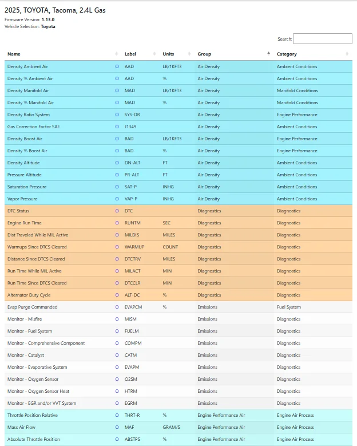Open info icon for Pressure Altitude

click(x=117, y=175)
